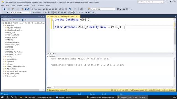Click the Change Connection icon

pyautogui.click(x=7, y=12)
